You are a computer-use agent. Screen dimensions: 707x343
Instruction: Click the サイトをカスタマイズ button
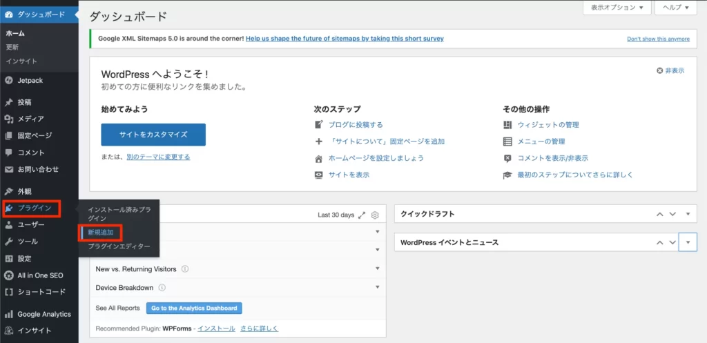pyautogui.click(x=153, y=134)
